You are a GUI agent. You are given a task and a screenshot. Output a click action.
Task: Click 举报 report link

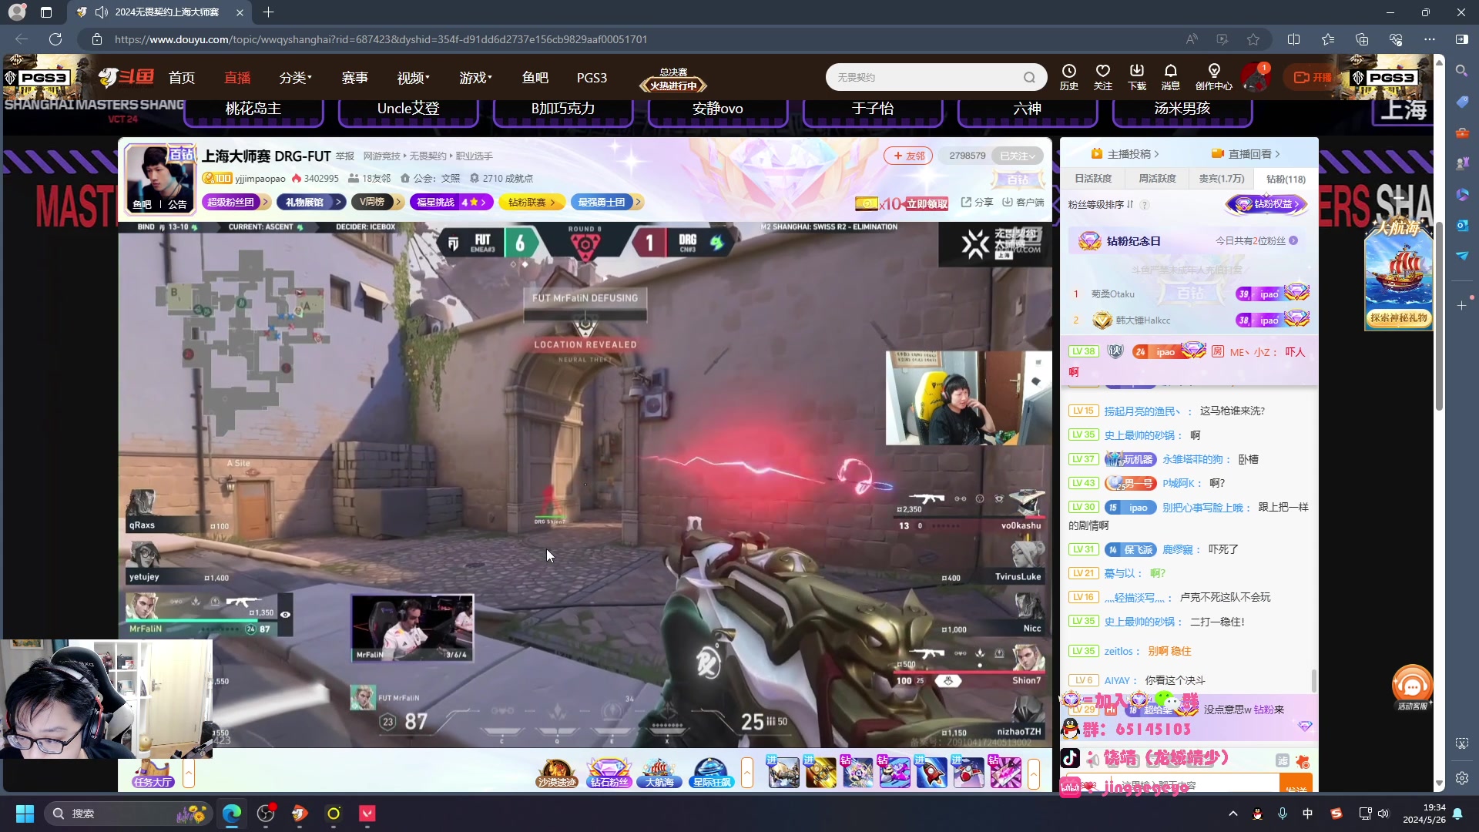344,156
